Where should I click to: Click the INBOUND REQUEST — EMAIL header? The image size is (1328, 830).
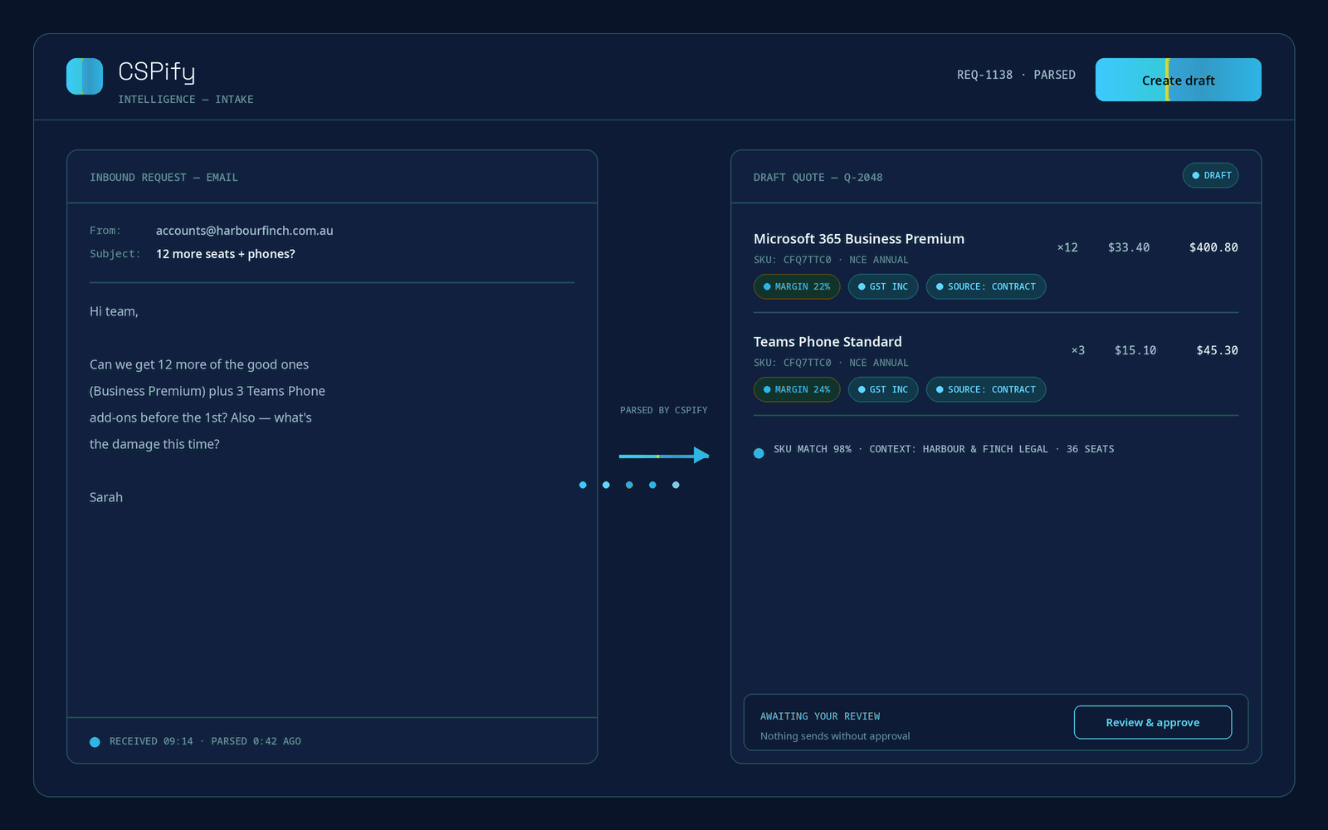pyautogui.click(x=164, y=178)
